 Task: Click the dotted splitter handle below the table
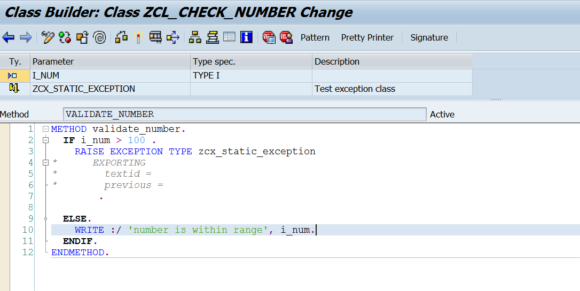click(496, 100)
